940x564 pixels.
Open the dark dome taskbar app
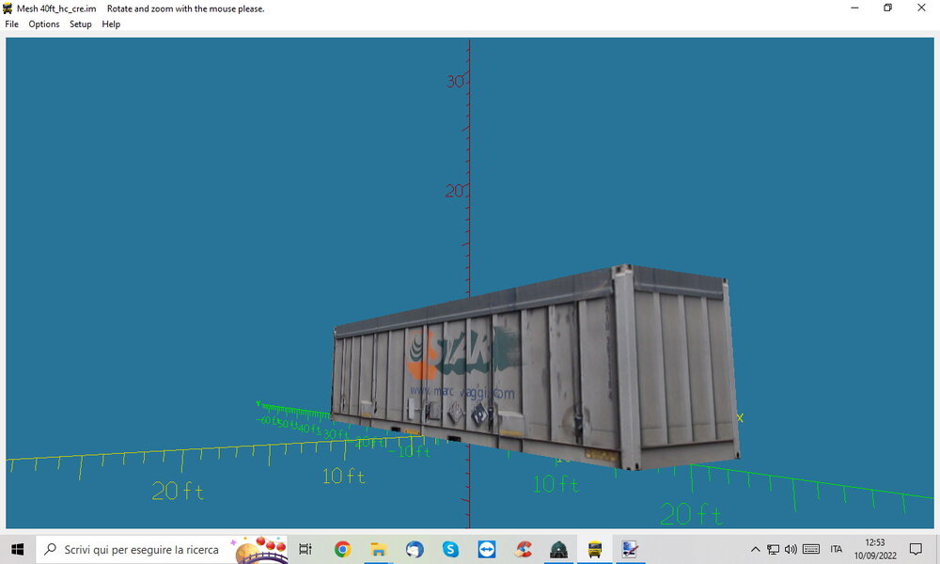[558, 549]
